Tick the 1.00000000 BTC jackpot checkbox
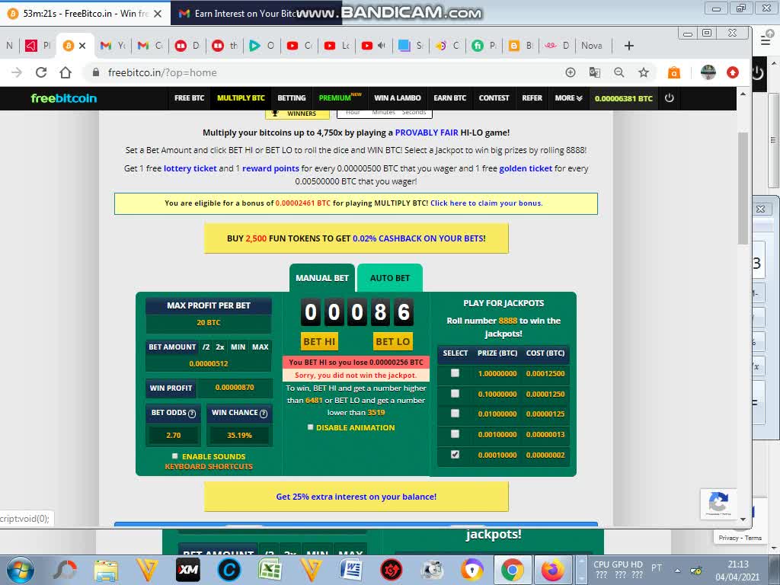The image size is (780, 585). pos(455,373)
